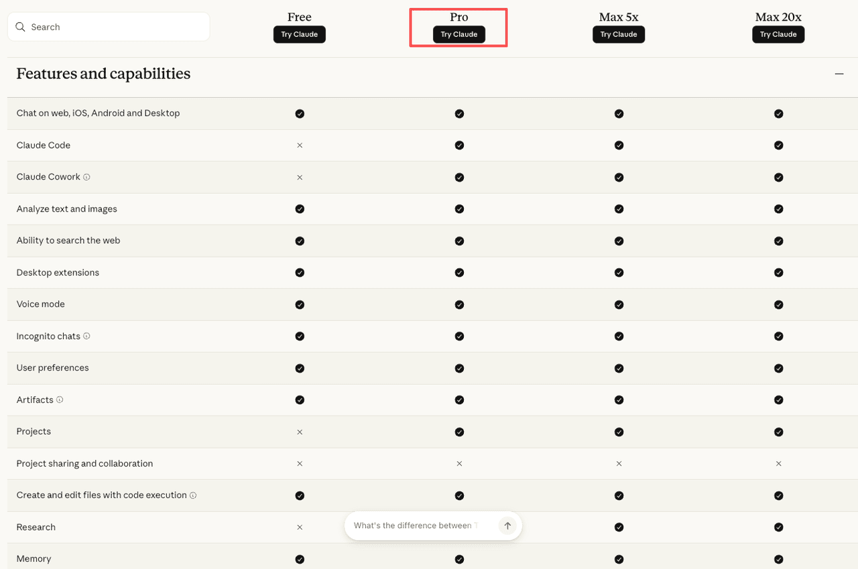Click the Max 20x Memory checkmark
858x569 pixels.
click(778, 558)
